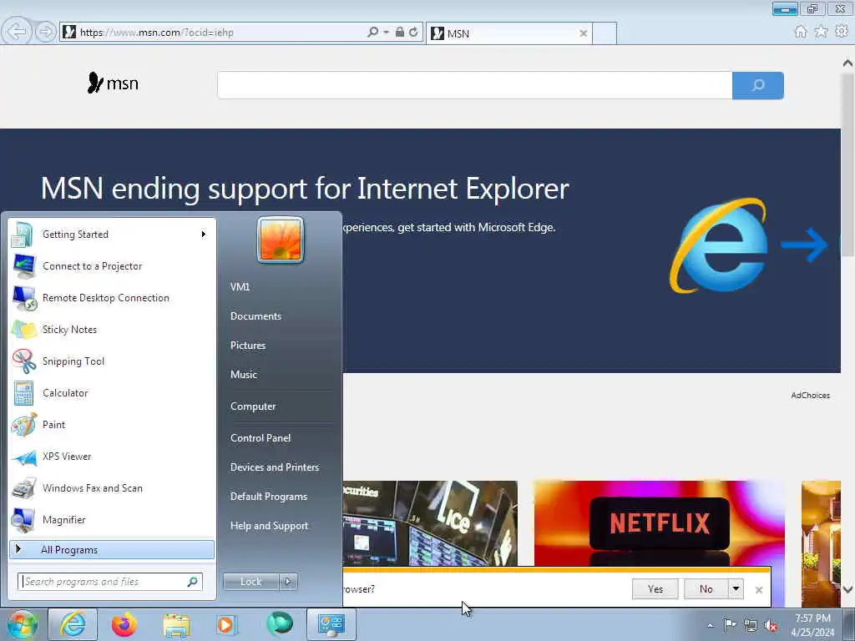Click the muted volume tray icon
855x641 pixels.
click(771, 626)
